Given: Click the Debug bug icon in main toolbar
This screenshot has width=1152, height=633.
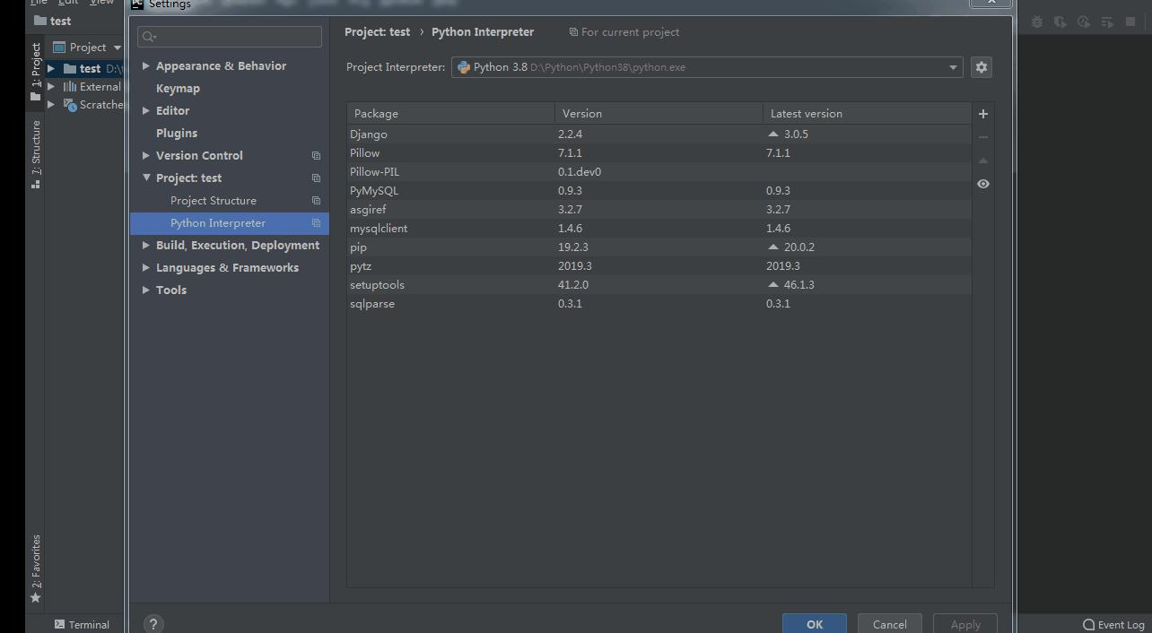Looking at the screenshot, I should pyautogui.click(x=1037, y=22).
